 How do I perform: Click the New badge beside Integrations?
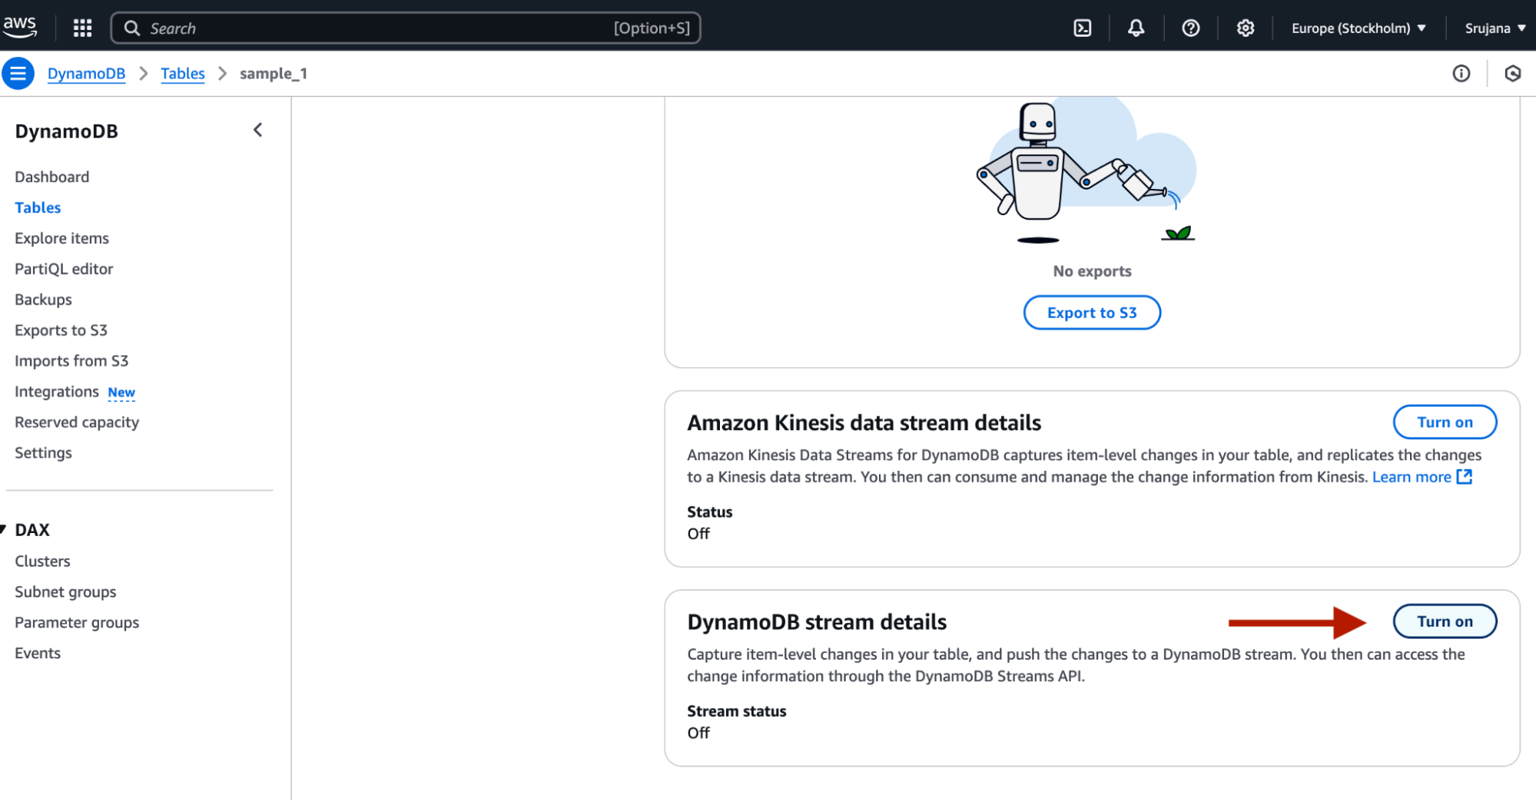tap(121, 392)
